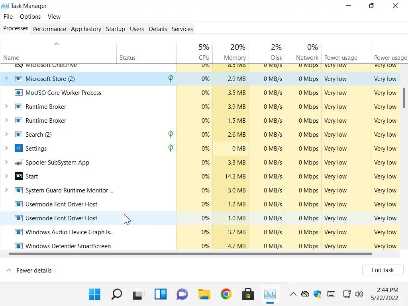Click the green leaf status icon for Settings

pos(171,148)
